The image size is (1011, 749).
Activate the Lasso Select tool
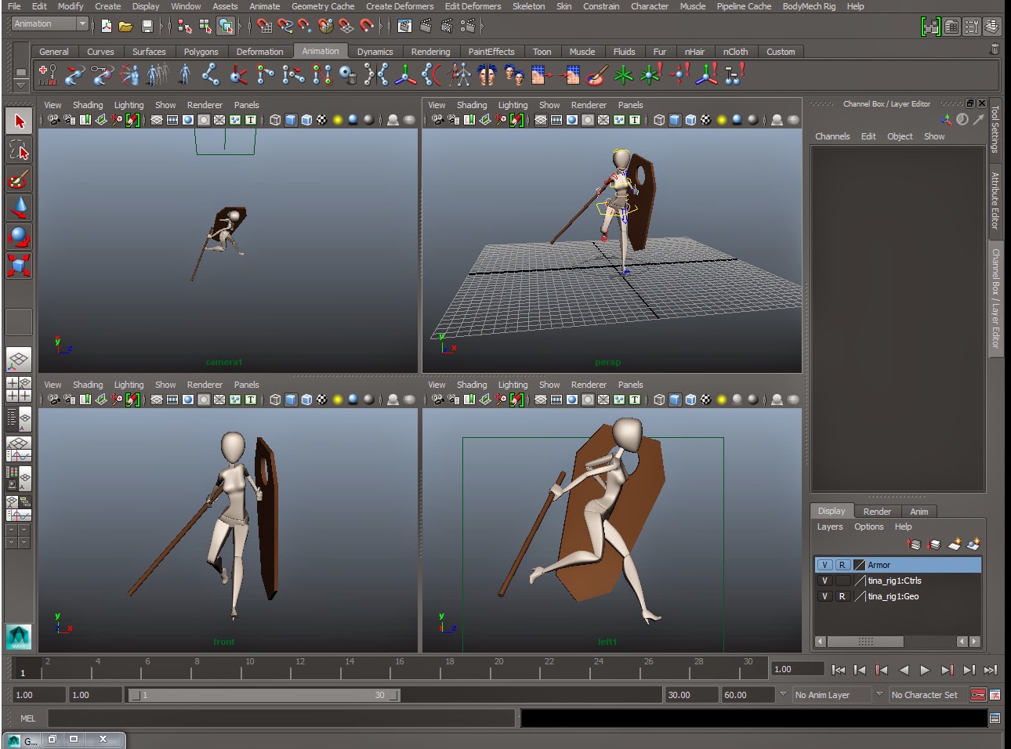[x=19, y=150]
